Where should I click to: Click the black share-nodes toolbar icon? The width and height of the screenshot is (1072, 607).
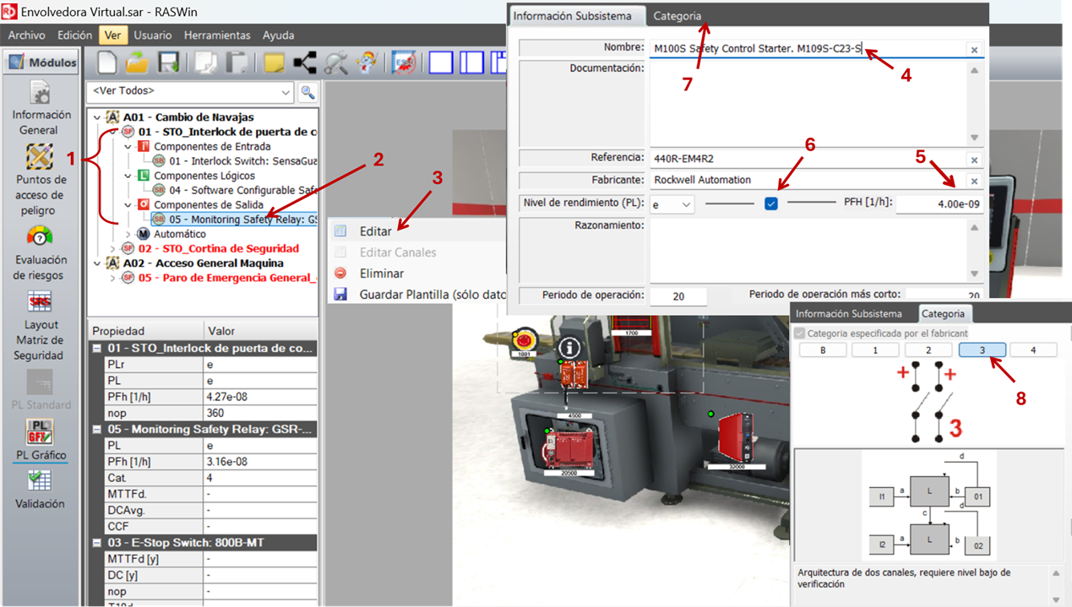(x=305, y=62)
